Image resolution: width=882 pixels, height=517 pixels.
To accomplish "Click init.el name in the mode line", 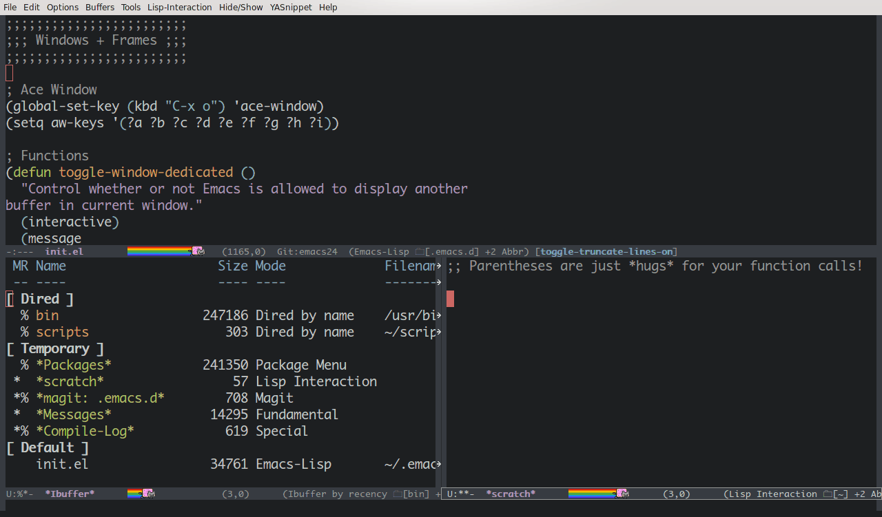I will [x=64, y=251].
